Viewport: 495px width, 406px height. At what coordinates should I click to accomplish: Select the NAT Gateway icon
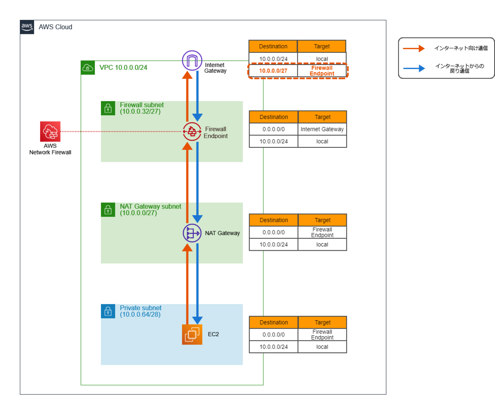[192, 233]
